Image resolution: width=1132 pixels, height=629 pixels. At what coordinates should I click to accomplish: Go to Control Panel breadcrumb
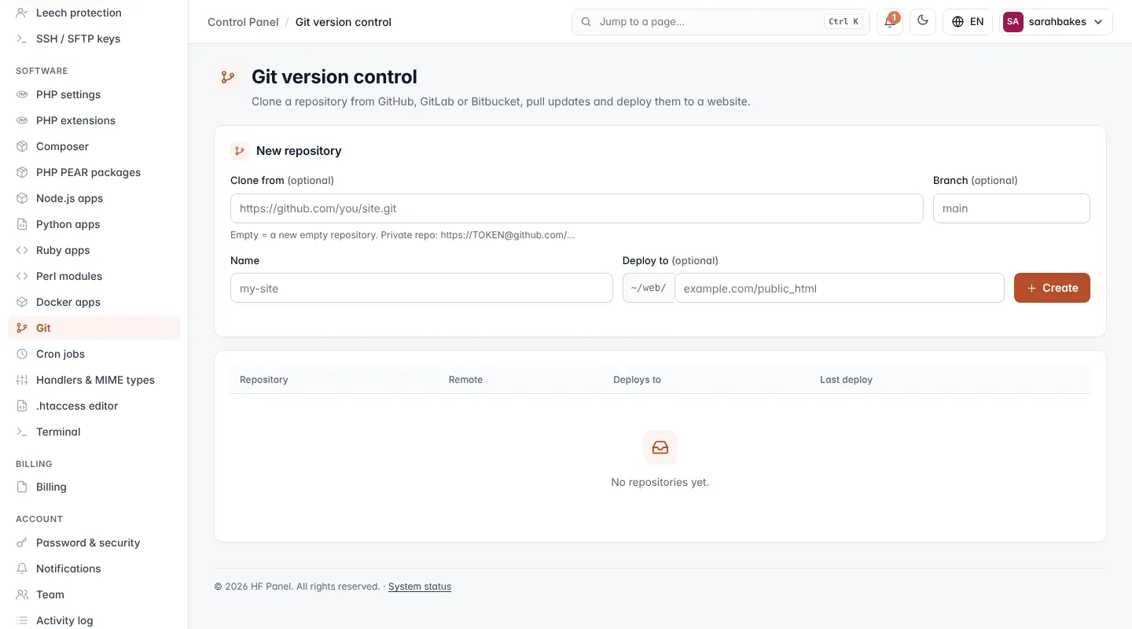coord(243,22)
